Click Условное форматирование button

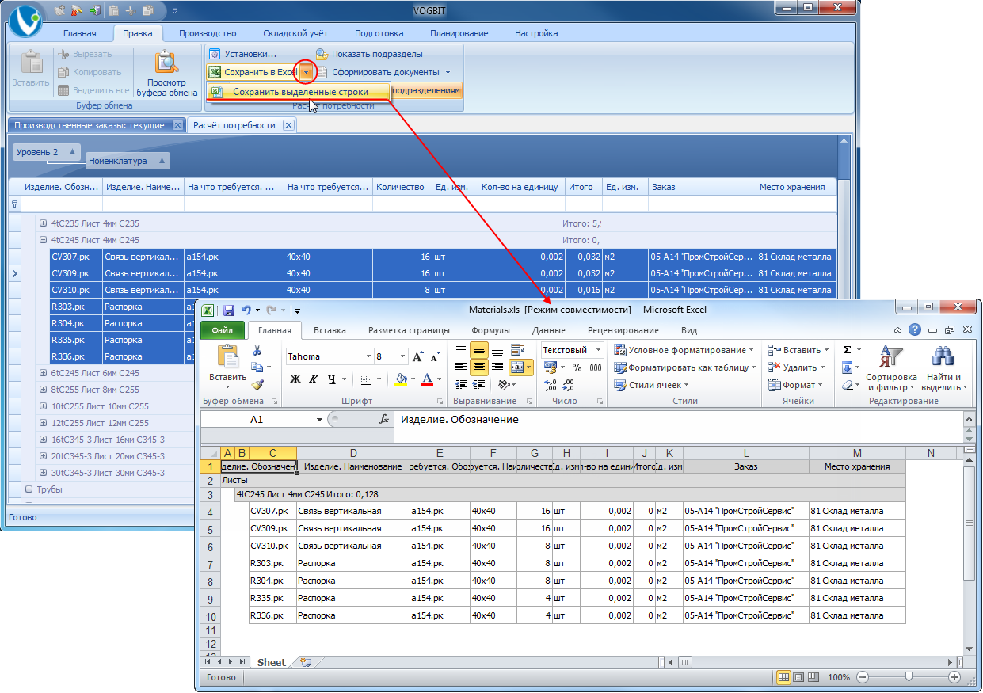684,350
